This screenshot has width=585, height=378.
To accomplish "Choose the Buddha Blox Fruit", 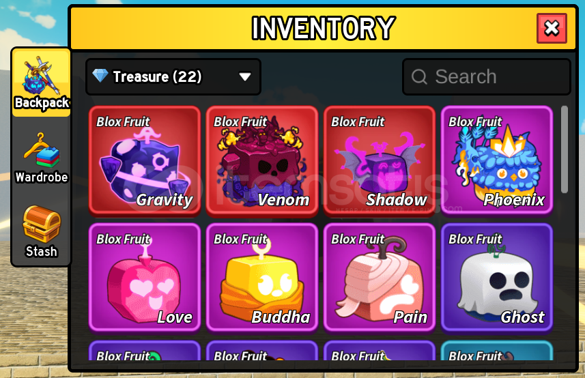I will pyautogui.click(x=262, y=278).
